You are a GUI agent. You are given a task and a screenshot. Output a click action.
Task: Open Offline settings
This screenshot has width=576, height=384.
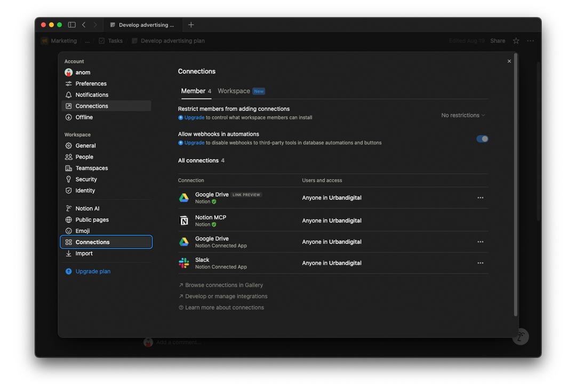pyautogui.click(x=106, y=117)
